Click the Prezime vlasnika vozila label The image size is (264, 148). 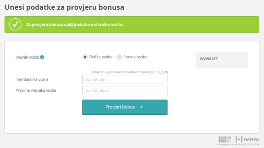pyautogui.click(x=36, y=90)
